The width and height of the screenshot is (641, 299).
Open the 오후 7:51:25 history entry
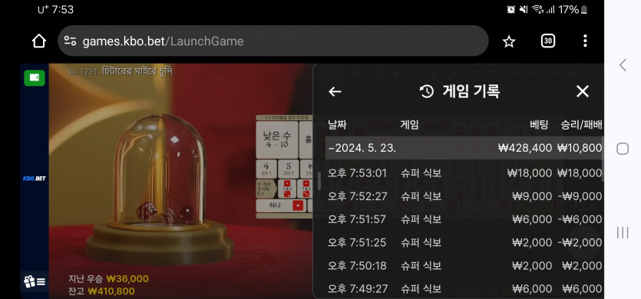tap(464, 242)
